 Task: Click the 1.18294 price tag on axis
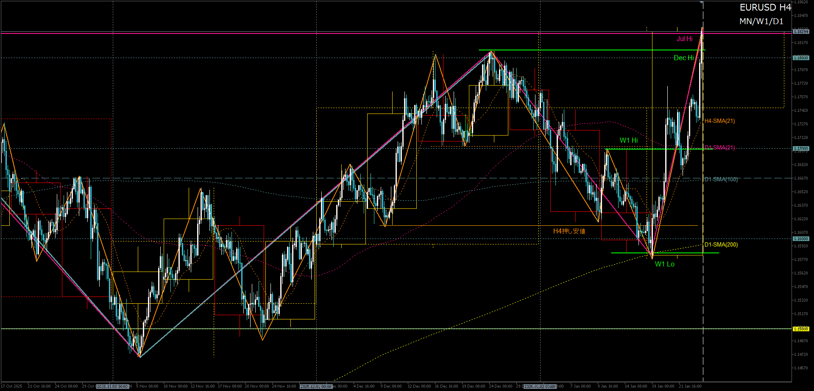pyautogui.click(x=800, y=32)
